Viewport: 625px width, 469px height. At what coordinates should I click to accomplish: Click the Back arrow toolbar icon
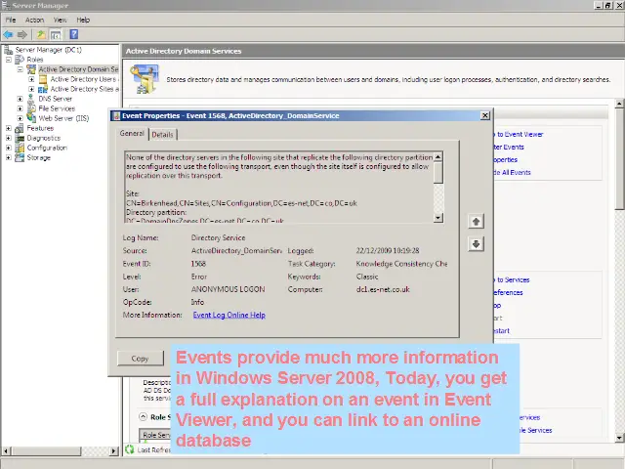(8, 35)
